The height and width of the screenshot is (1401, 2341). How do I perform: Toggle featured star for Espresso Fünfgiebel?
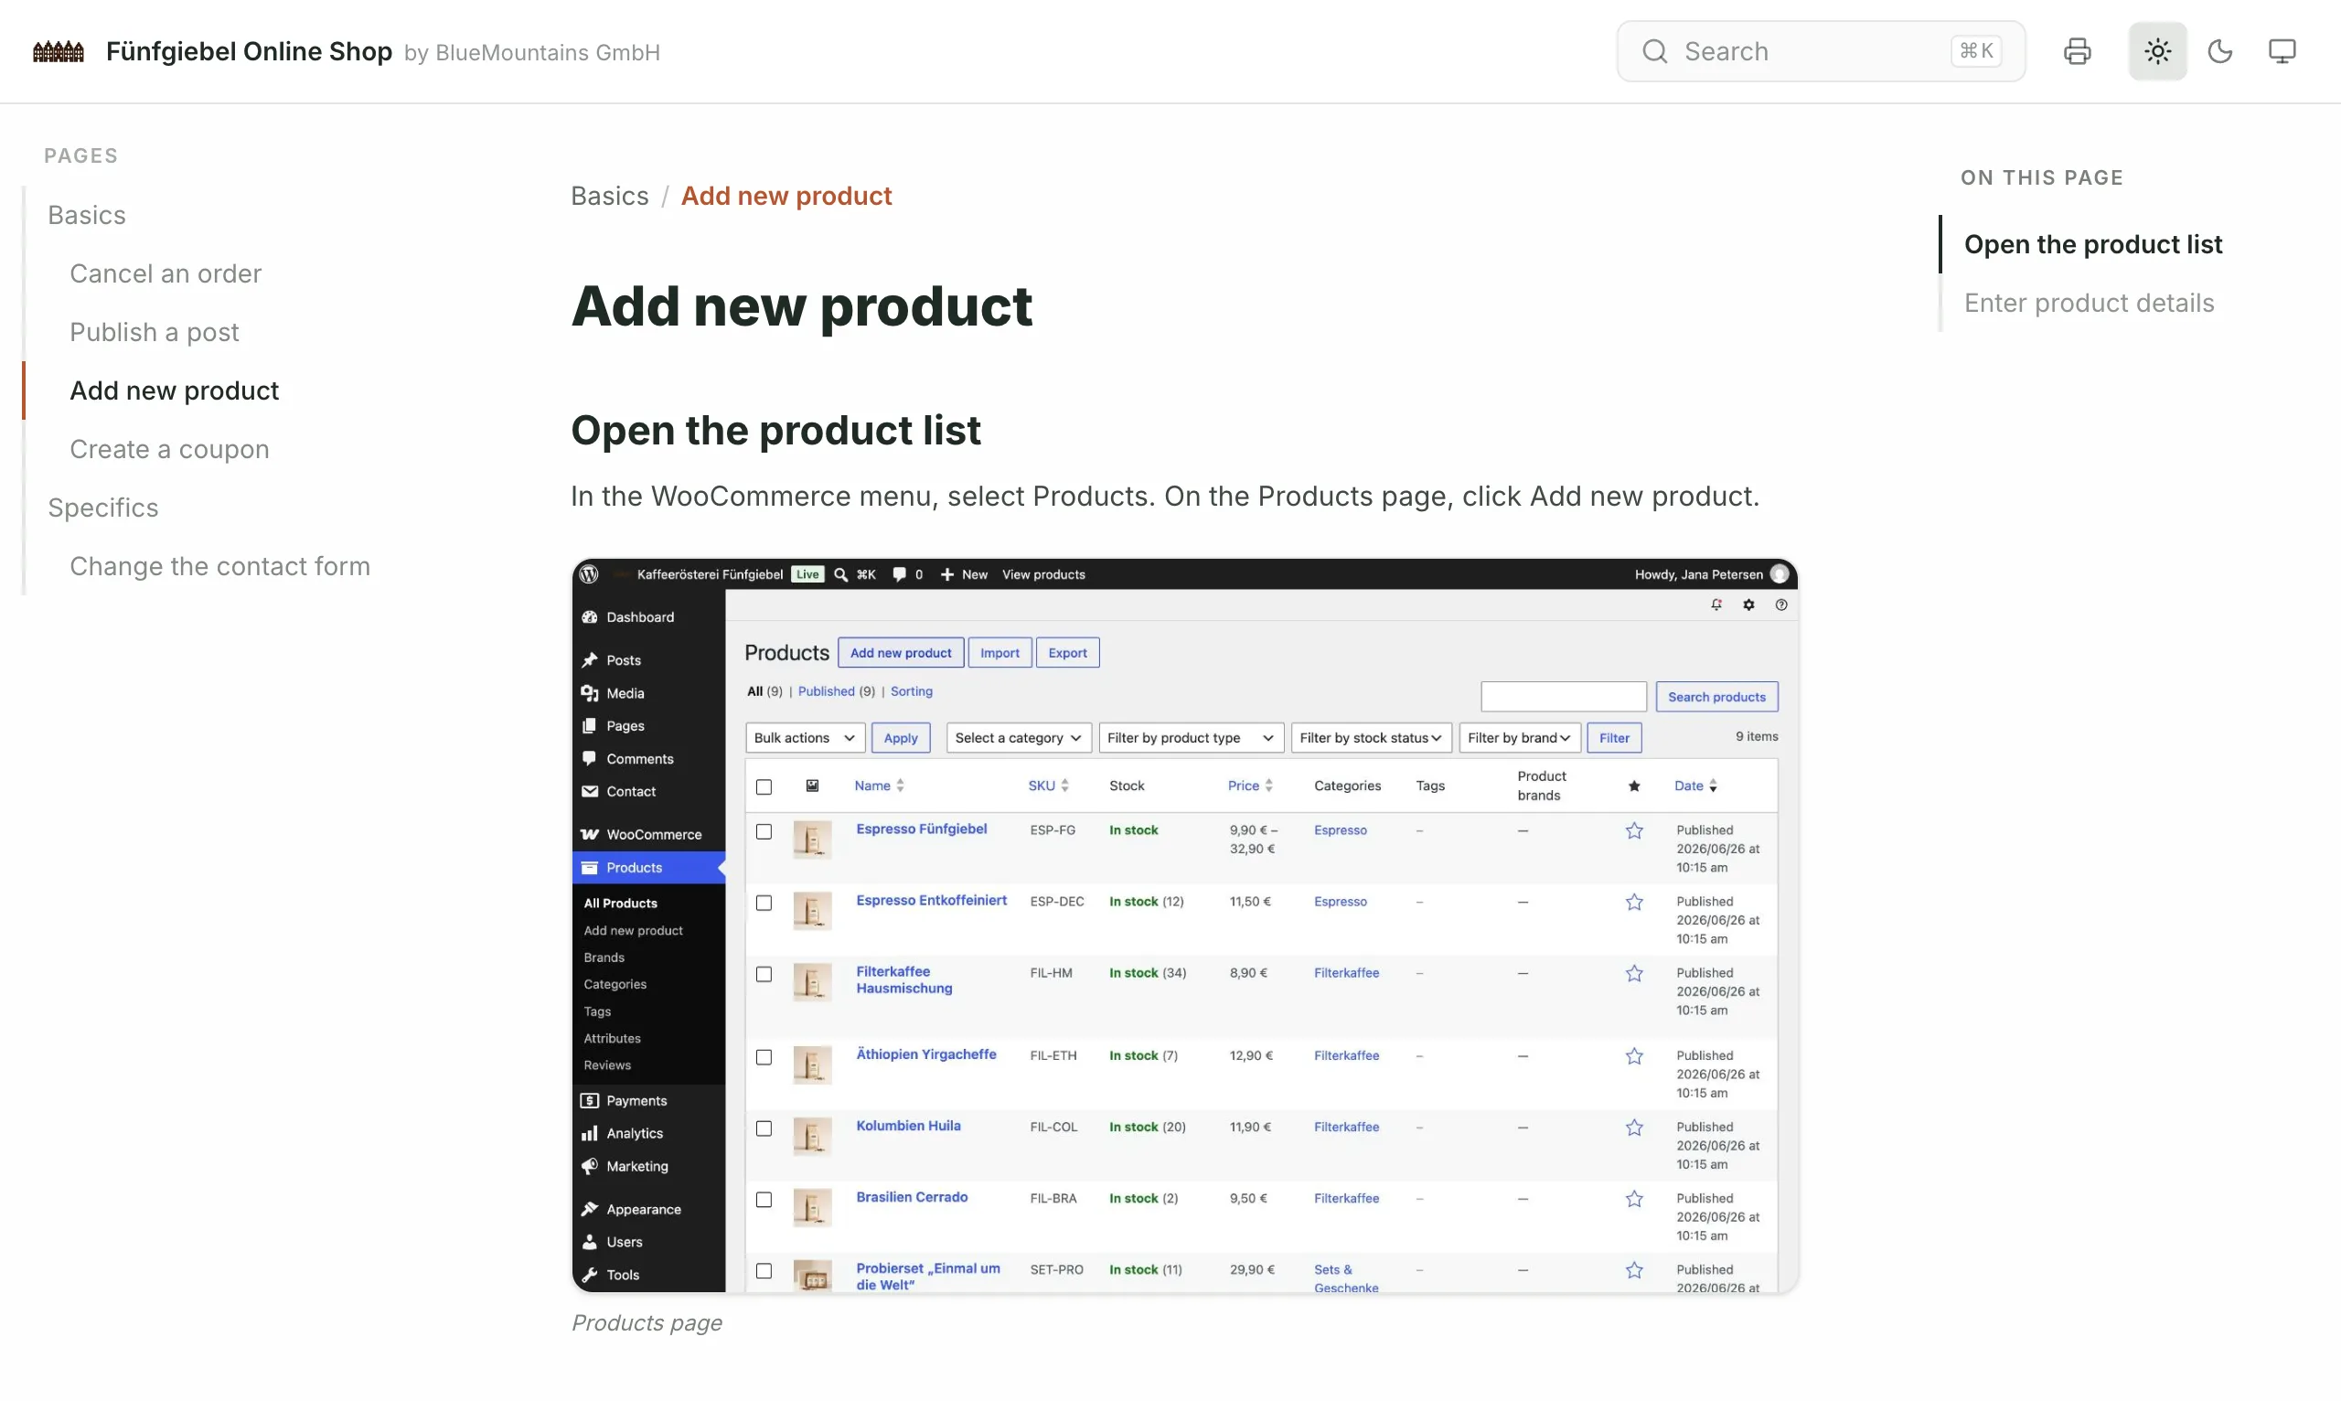(1634, 830)
